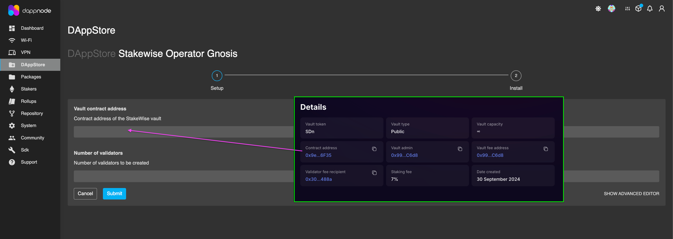Open the notifications bell icon
The image size is (673, 239).
click(x=650, y=9)
